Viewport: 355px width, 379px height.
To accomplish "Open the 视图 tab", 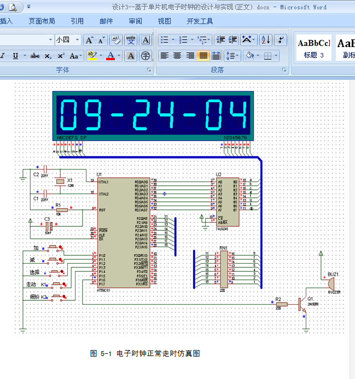I will click(x=164, y=21).
